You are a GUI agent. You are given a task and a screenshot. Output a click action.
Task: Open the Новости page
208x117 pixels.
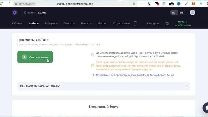[86, 23]
